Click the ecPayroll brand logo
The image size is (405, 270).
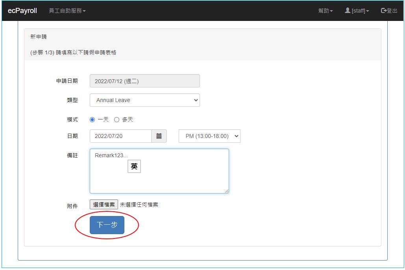(22, 11)
